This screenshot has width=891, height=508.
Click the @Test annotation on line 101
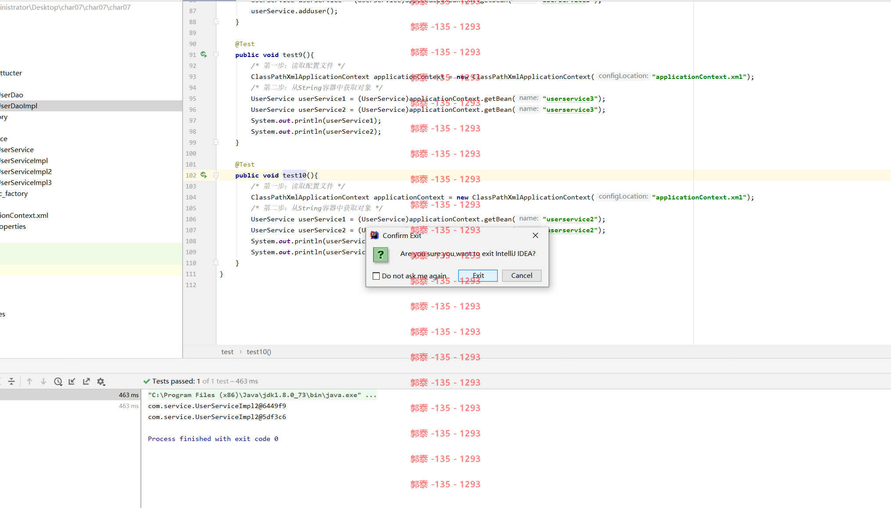pyautogui.click(x=244, y=164)
